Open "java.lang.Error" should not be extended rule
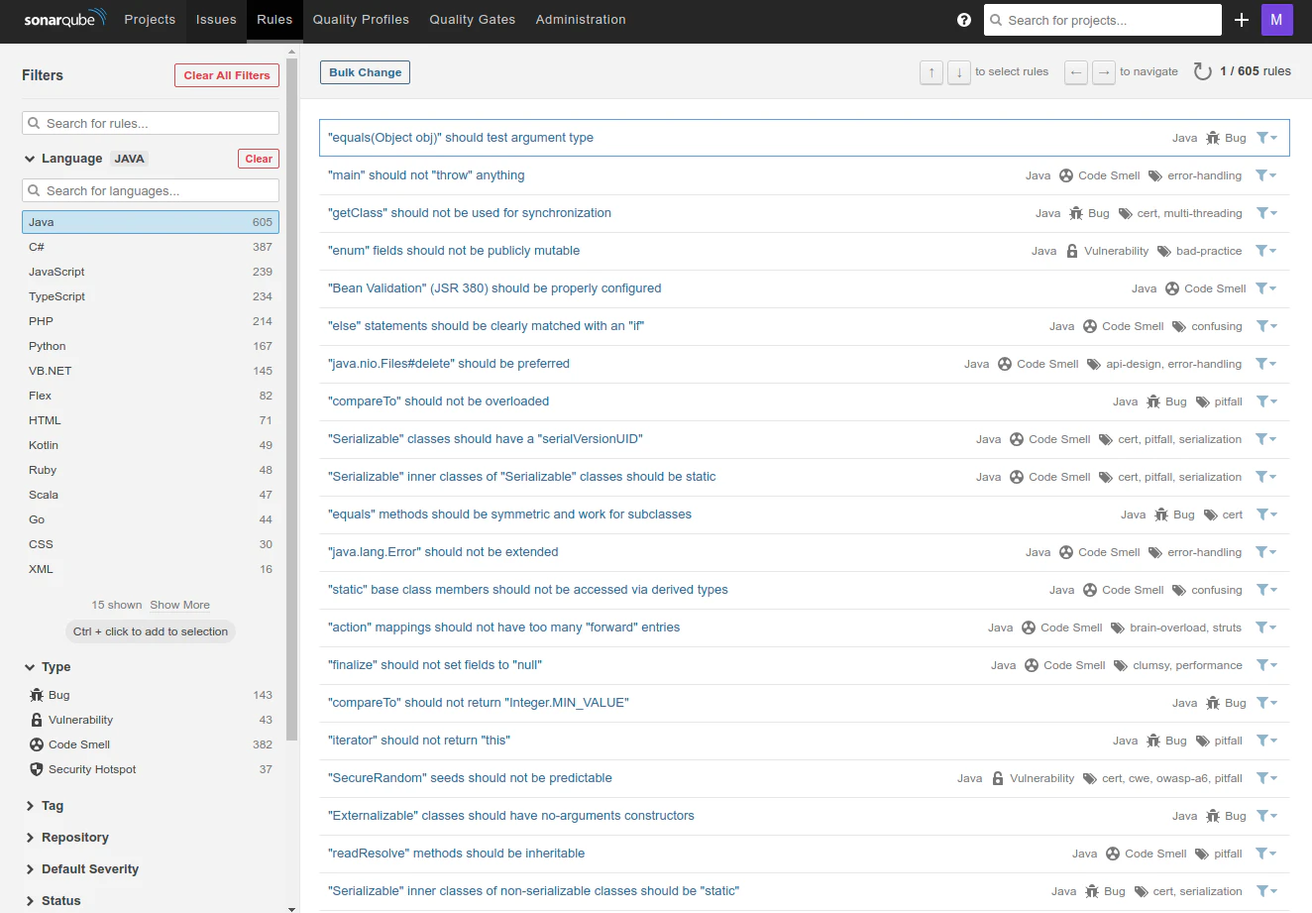1312x913 pixels. tap(443, 552)
